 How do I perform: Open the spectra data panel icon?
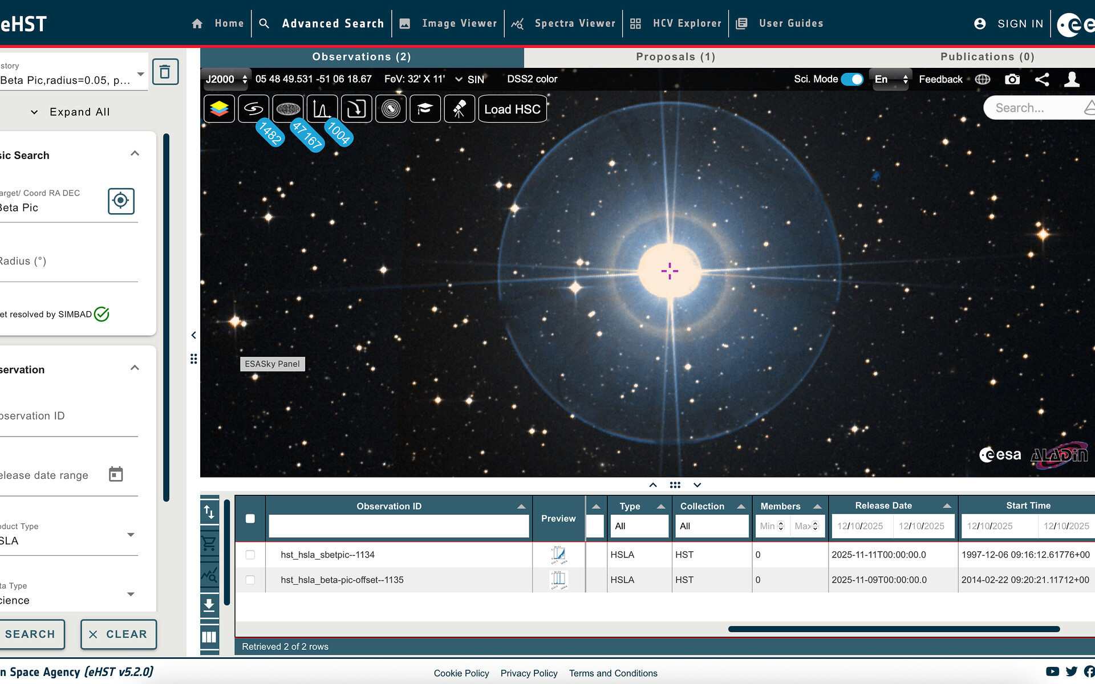322,109
